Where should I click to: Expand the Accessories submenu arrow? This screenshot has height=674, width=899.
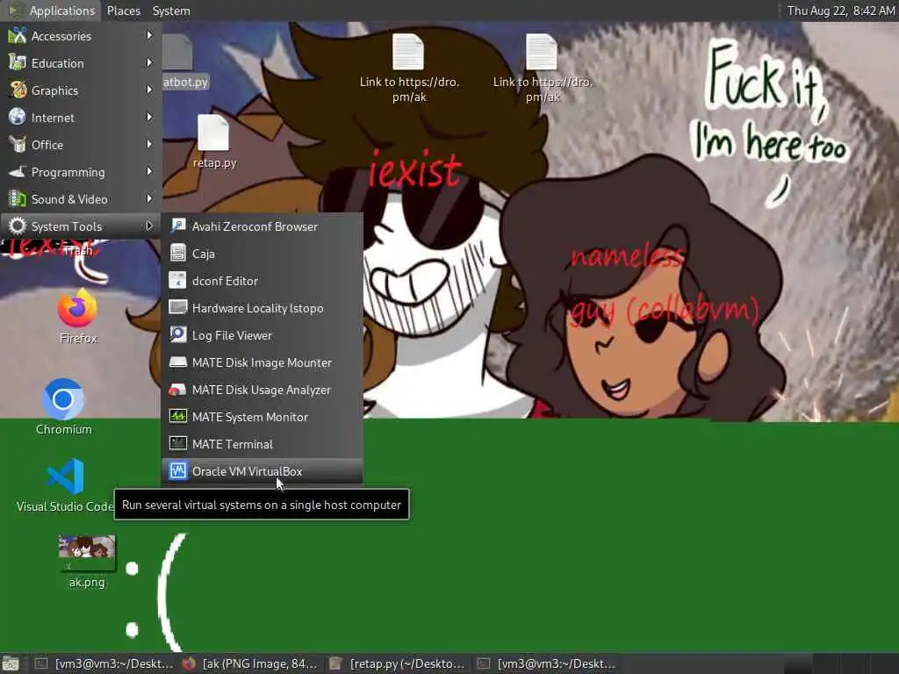point(149,35)
